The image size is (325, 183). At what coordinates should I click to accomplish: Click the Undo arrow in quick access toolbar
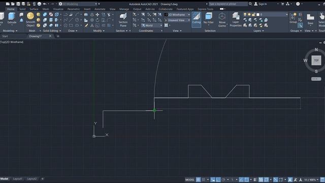45,4
